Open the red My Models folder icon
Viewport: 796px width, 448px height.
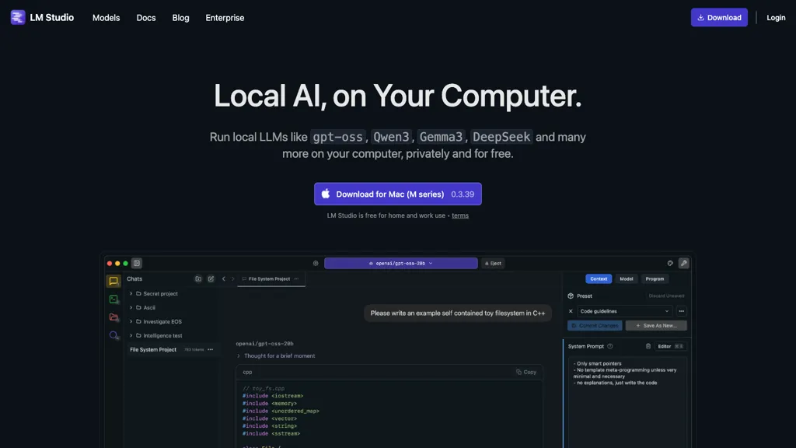point(113,317)
